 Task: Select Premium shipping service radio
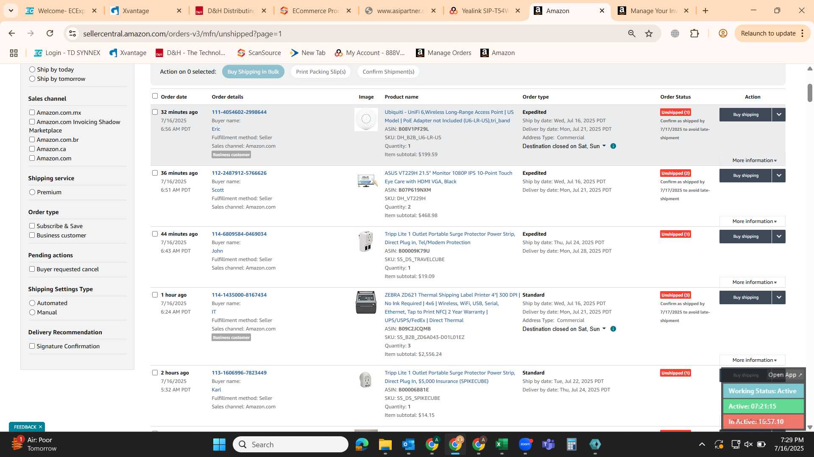[x=32, y=192]
